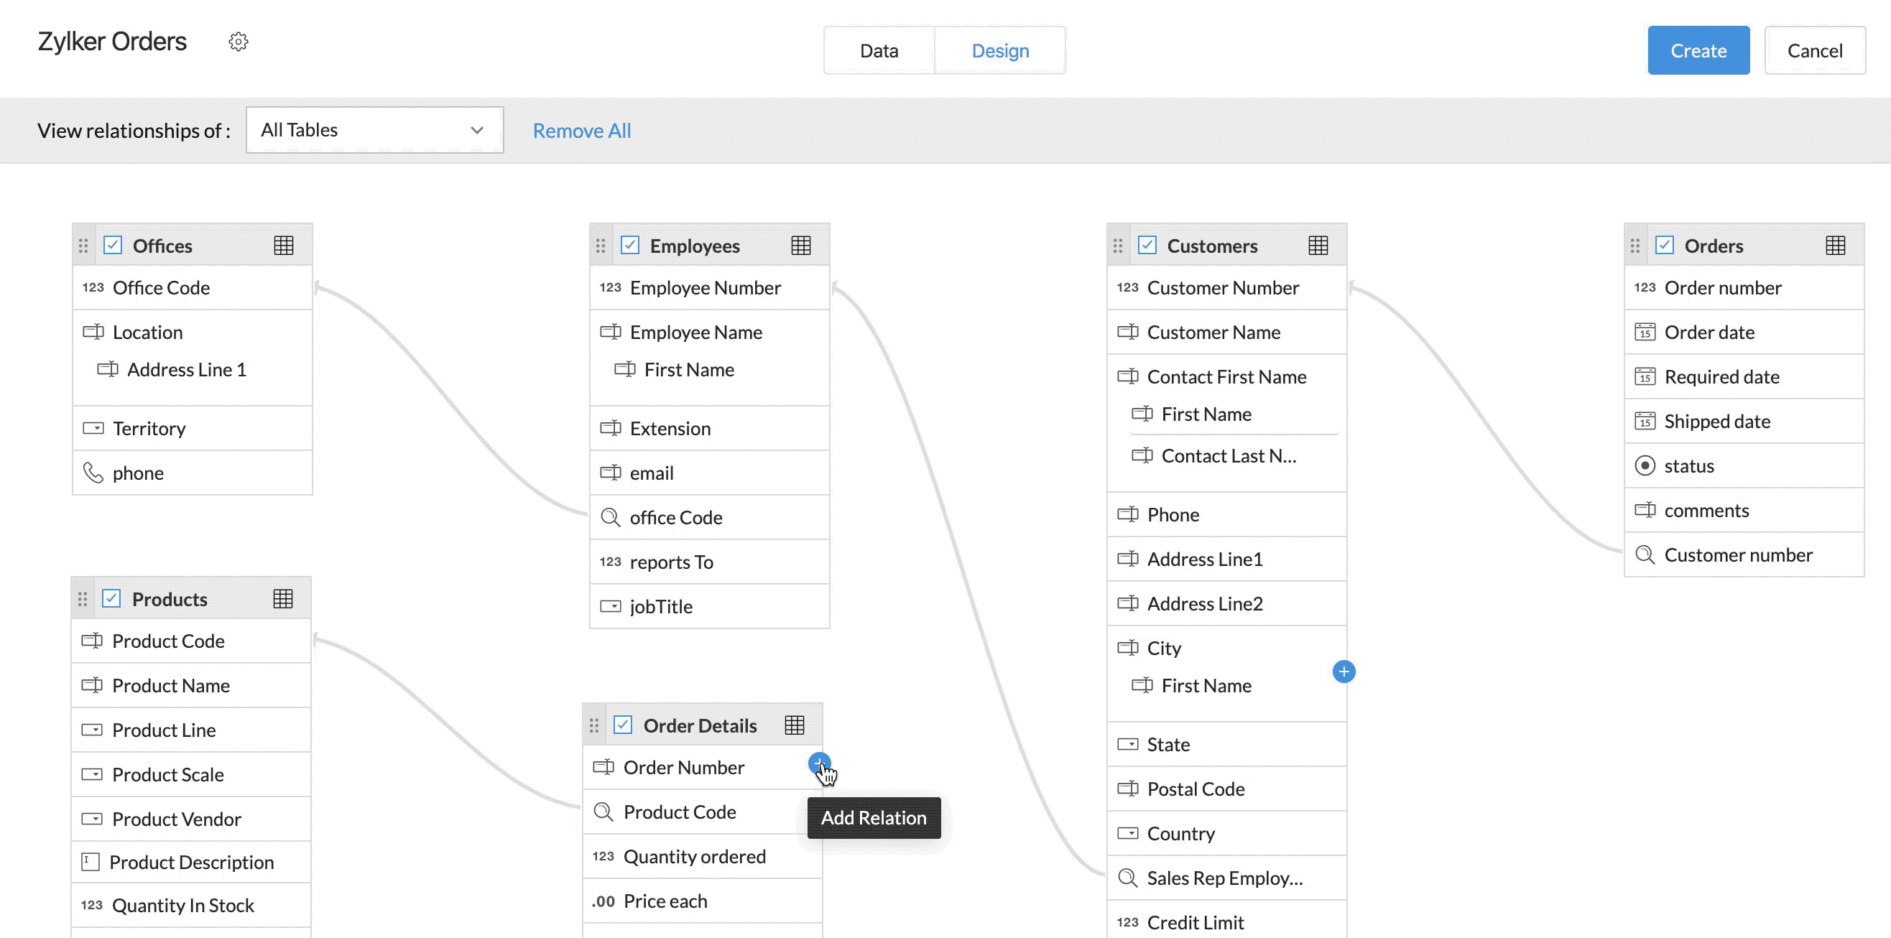Open the All Tables dropdown

374,130
